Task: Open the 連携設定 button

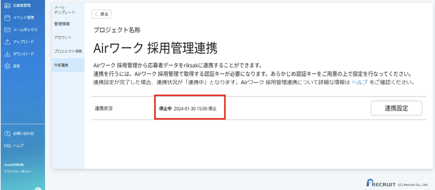Action: 396,108
